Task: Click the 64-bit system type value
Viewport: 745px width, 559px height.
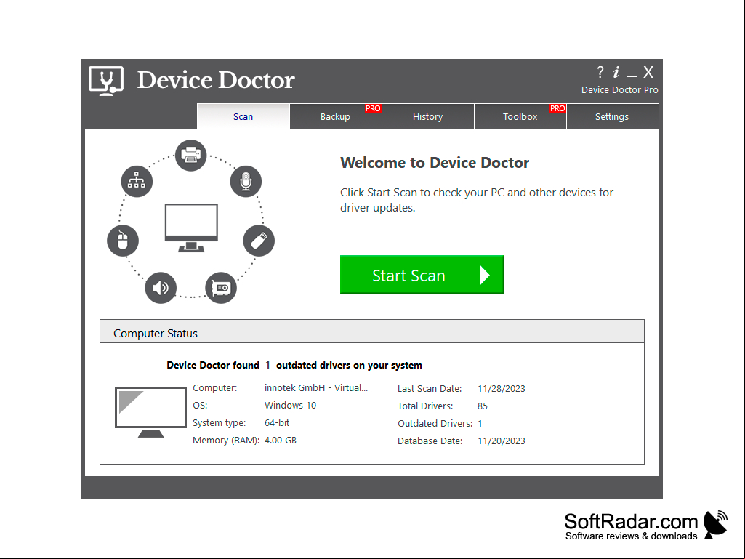Action: [x=277, y=422]
